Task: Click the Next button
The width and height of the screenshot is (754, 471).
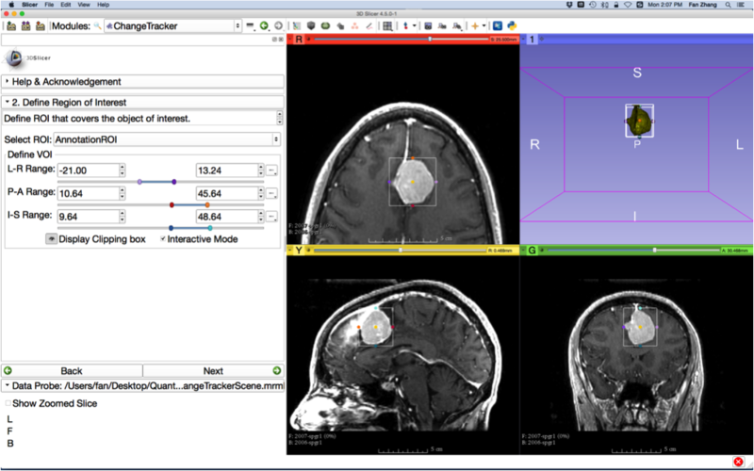Action: [x=213, y=371]
